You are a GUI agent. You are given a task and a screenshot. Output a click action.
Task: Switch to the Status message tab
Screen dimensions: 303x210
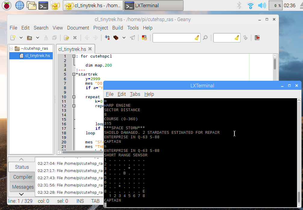[x=22, y=167]
